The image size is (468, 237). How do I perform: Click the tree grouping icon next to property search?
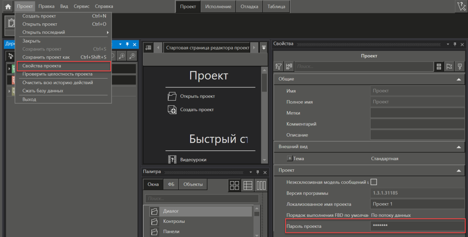289,67
